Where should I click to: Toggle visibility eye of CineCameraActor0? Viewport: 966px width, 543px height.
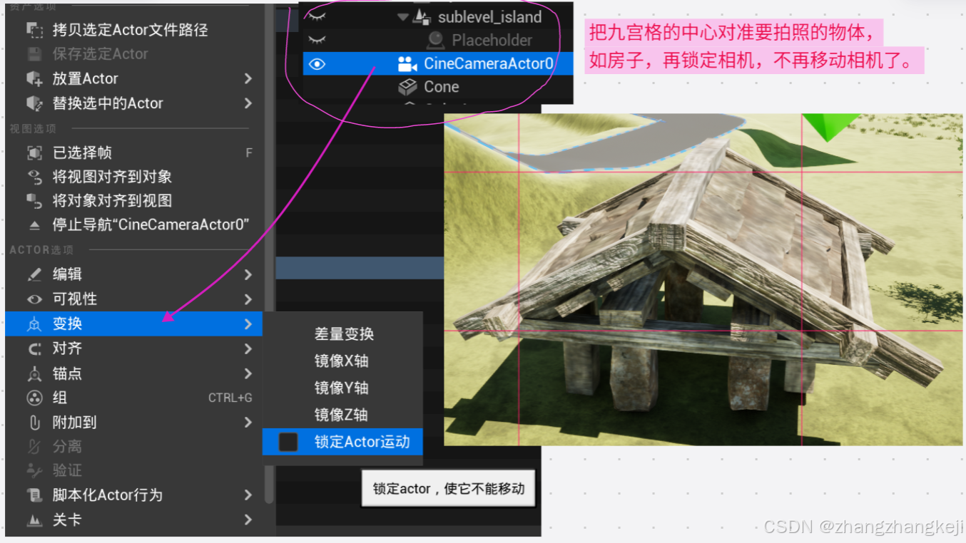coord(317,63)
